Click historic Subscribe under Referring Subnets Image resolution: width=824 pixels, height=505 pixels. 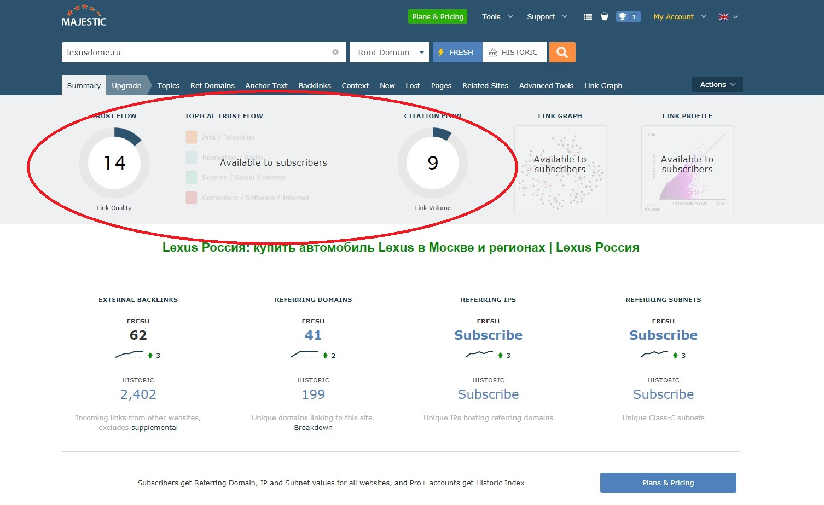point(663,394)
